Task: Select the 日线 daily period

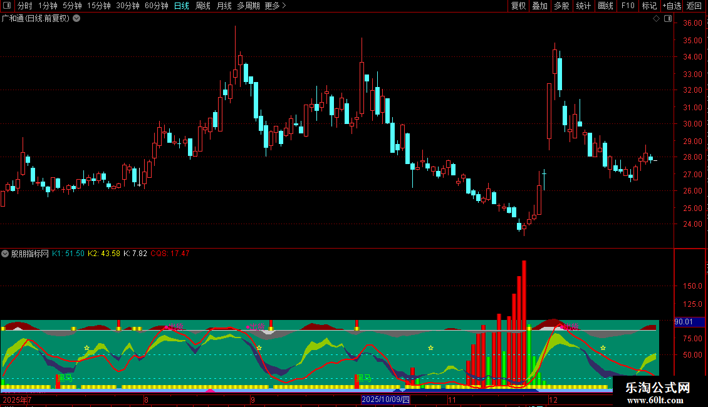Action: coord(182,6)
